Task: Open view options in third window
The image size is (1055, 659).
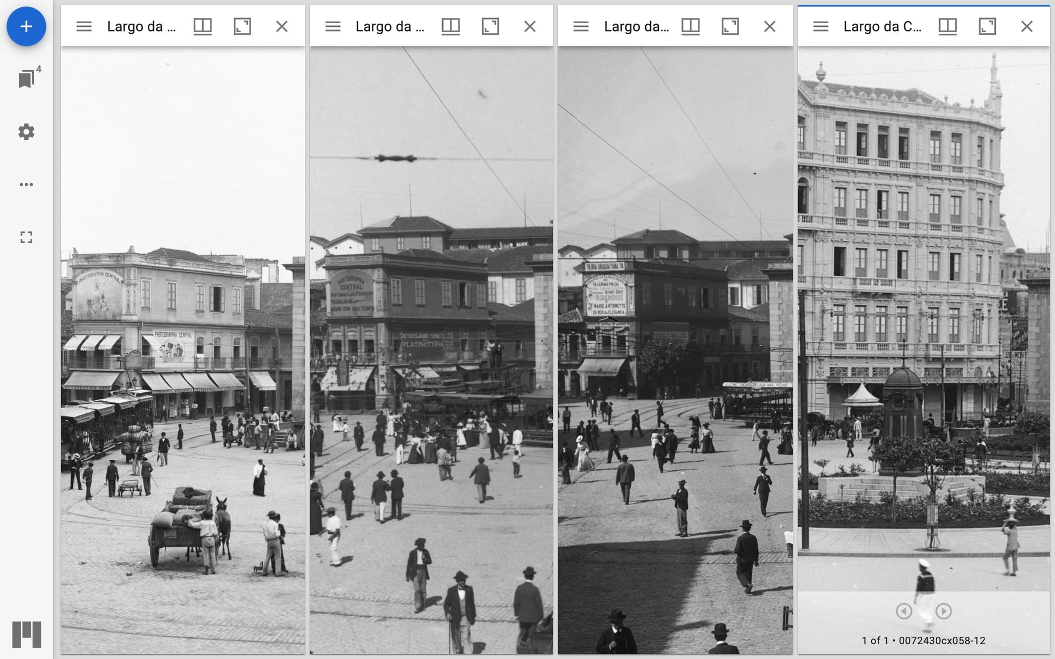Action: [690, 26]
